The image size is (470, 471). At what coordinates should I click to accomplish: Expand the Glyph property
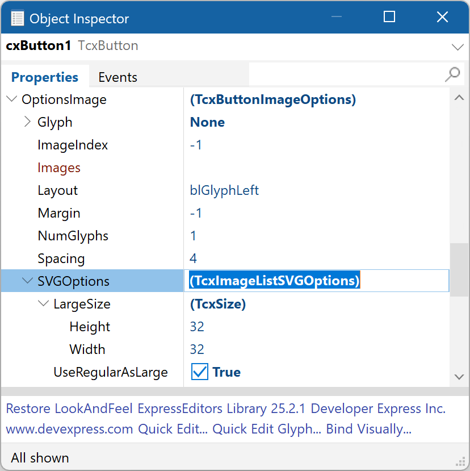point(27,121)
